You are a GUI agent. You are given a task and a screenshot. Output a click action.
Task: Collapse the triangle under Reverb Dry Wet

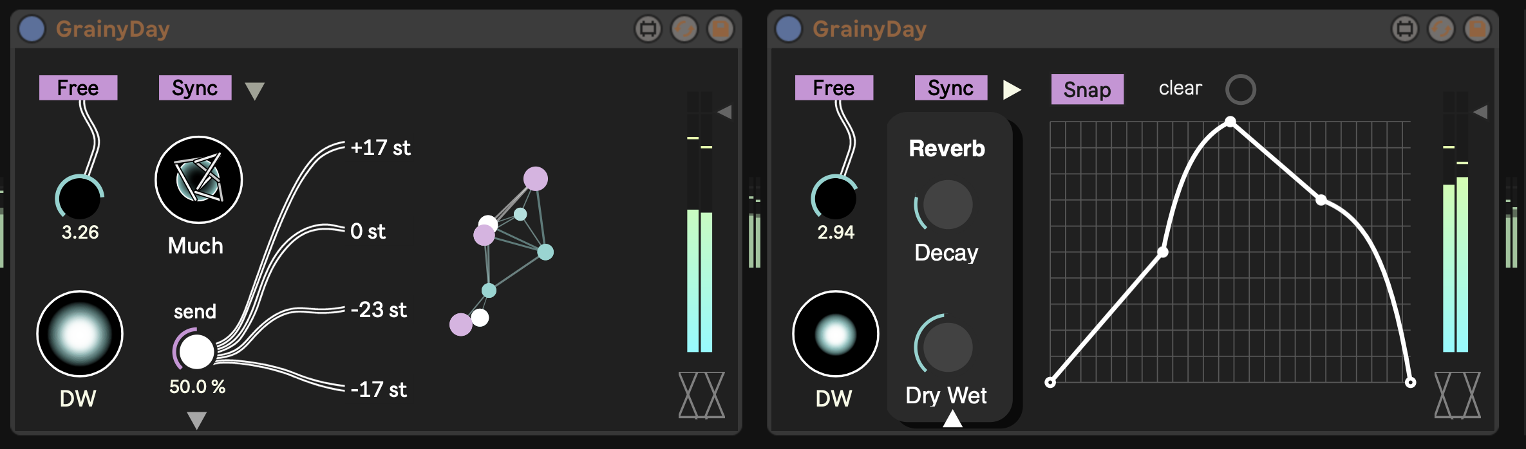(x=952, y=419)
